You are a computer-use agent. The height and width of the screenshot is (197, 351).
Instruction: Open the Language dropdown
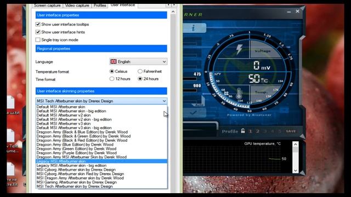138,62
